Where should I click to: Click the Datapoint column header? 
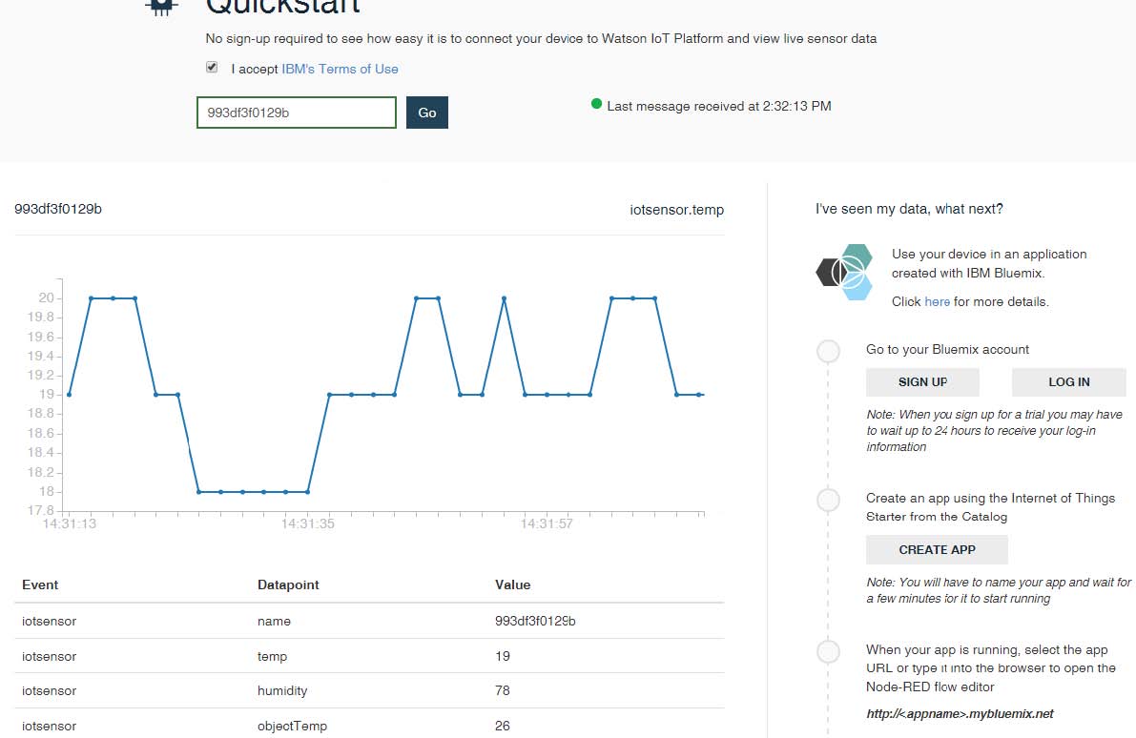tap(288, 584)
